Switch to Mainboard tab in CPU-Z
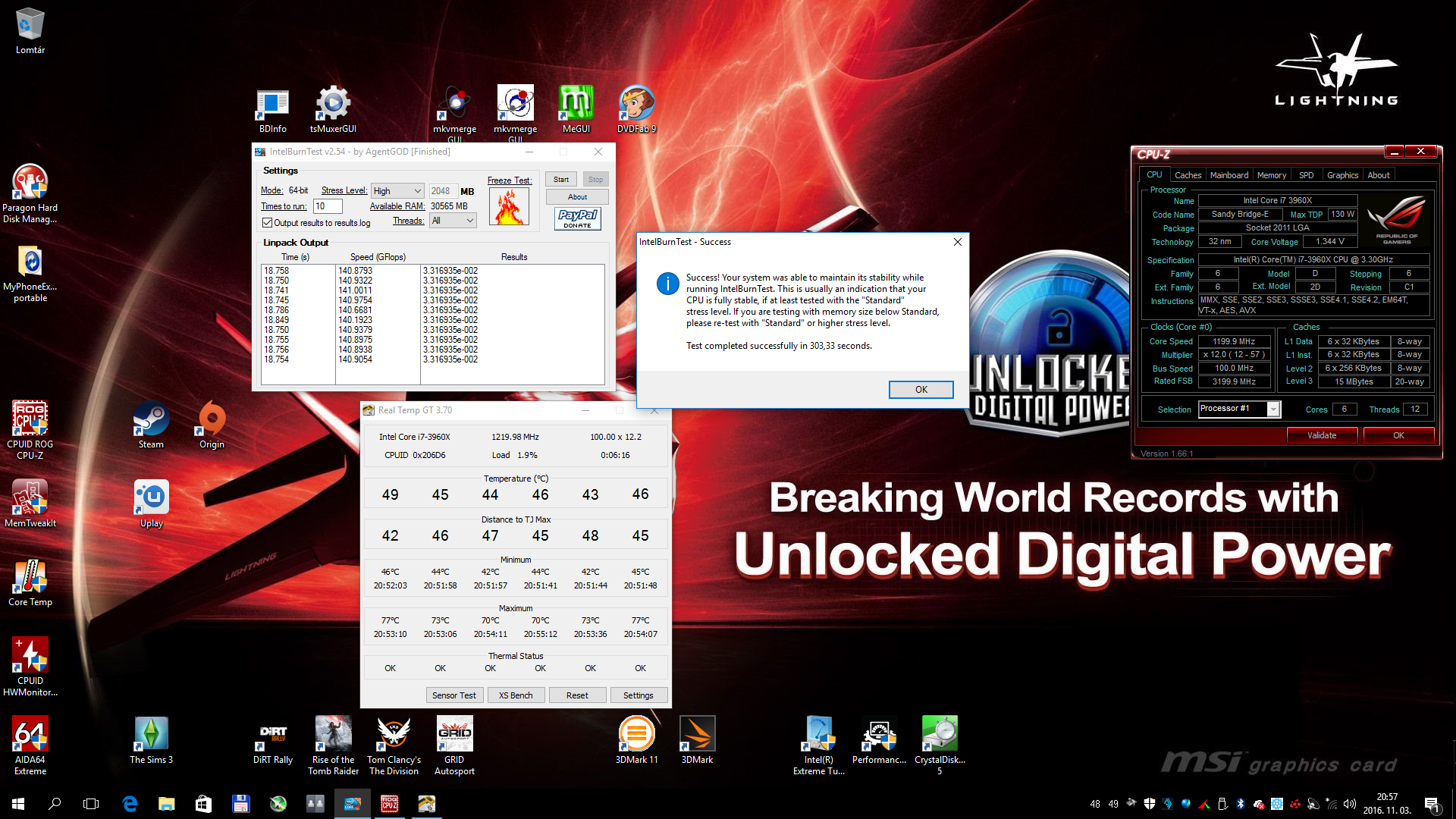Screen dimensions: 1456x819 (1228, 175)
